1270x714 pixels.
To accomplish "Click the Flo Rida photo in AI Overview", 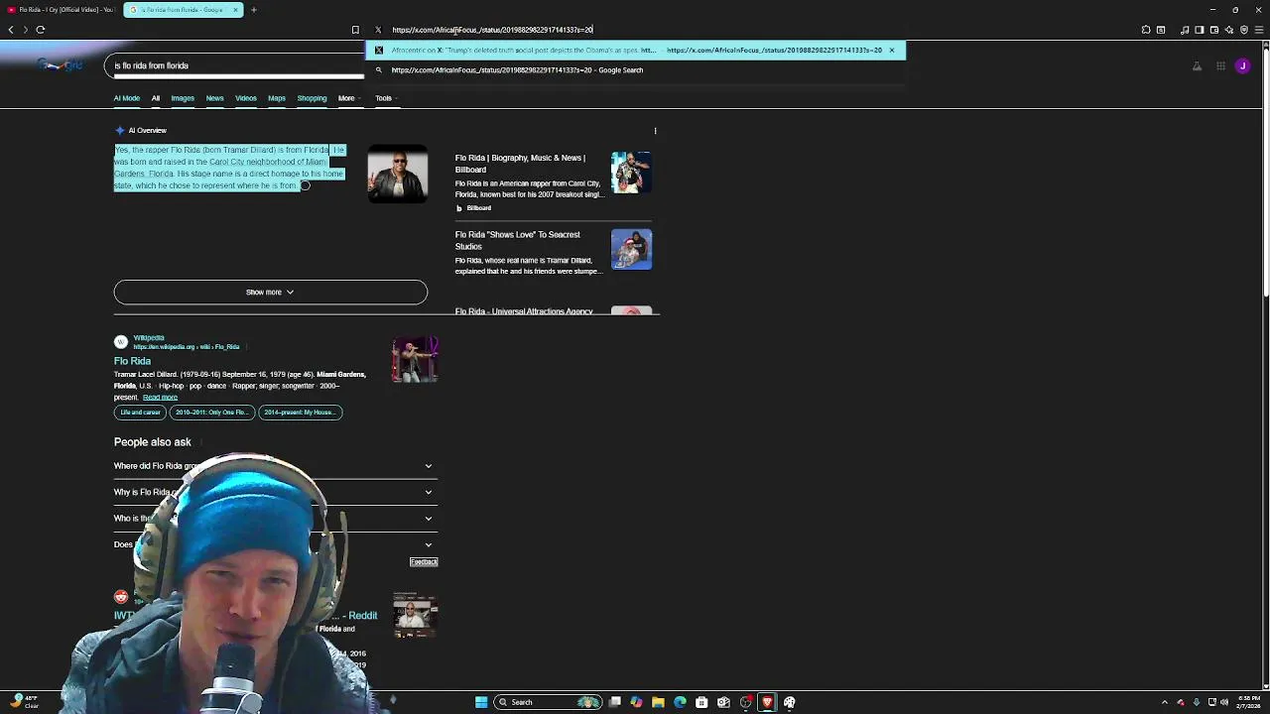I will [x=398, y=174].
